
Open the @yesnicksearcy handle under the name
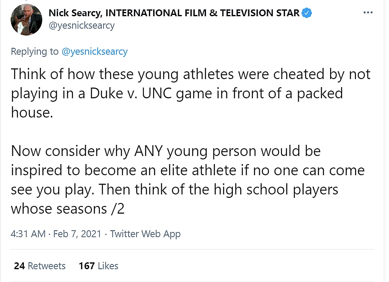81,26
